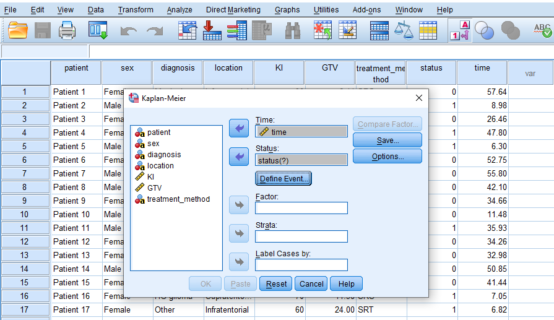Image resolution: width=554 pixels, height=320 pixels.
Task: Open the Utilities menu
Action: coord(326,10)
